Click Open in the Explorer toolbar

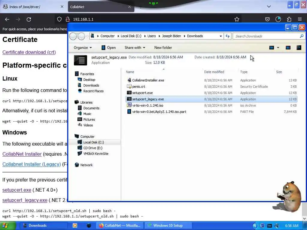pos(109,48)
